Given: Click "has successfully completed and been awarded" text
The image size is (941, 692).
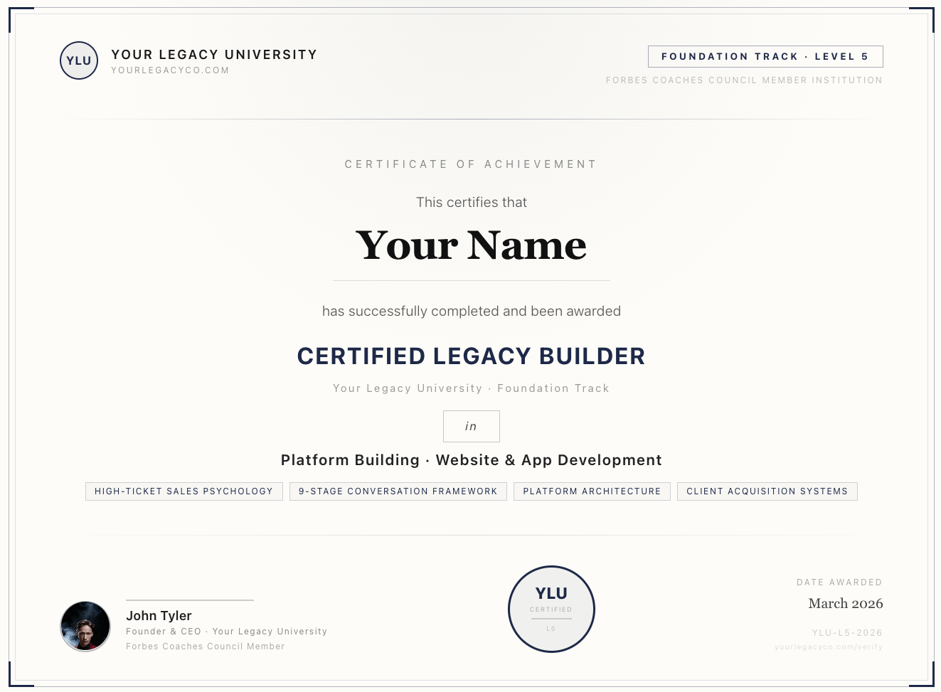Looking at the screenshot, I should pos(472,311).
